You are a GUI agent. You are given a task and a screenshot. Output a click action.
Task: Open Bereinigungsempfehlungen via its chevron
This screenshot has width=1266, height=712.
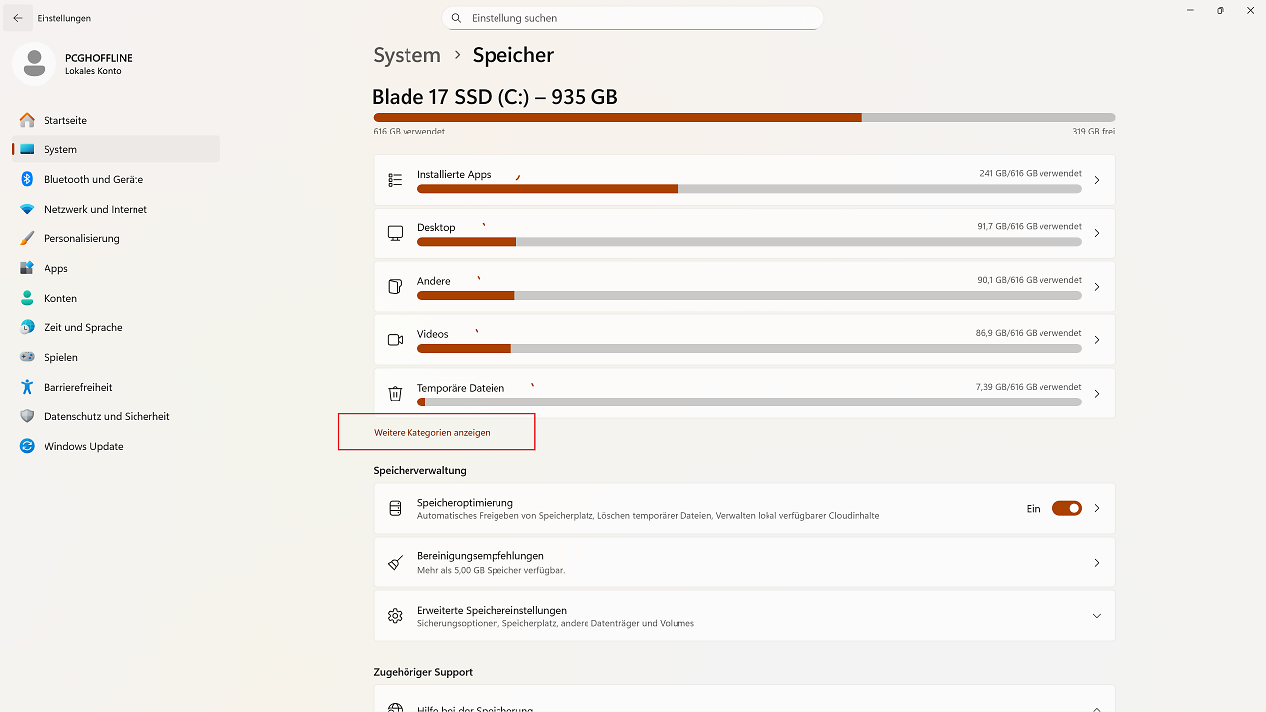click(1096, 563)
